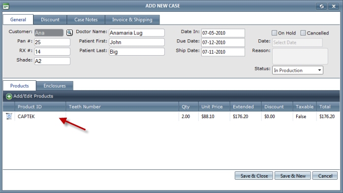Click the delete icon on the CAPTEK row
343x193 pixels.
click(x=9, y=116)
